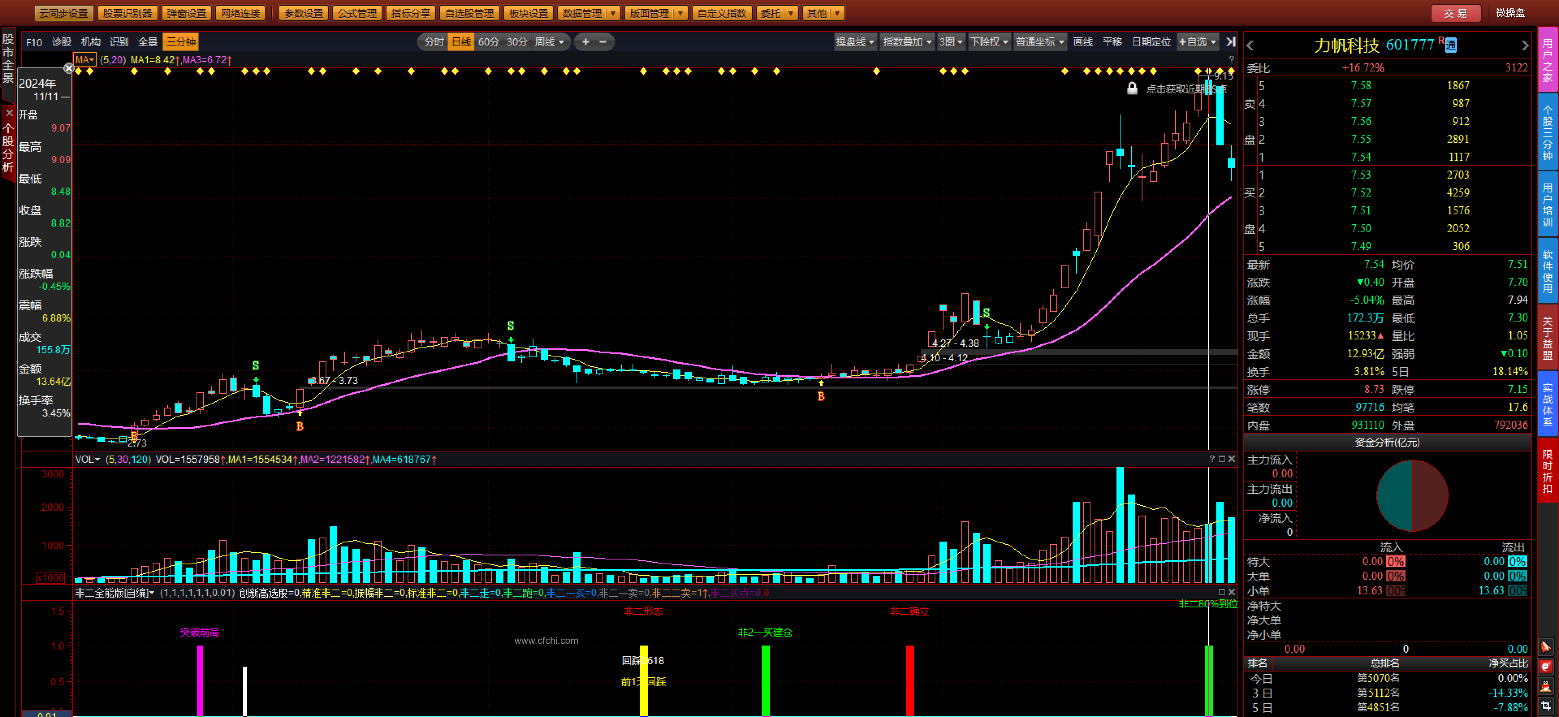The width and height of the screenshot is (1559, 717).
Task: Click the zoom in plus button
Action: [x=585, y=42]
